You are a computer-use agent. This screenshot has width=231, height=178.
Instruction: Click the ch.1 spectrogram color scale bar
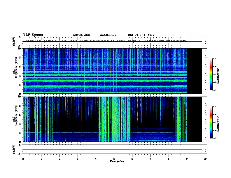click(211, 74)
